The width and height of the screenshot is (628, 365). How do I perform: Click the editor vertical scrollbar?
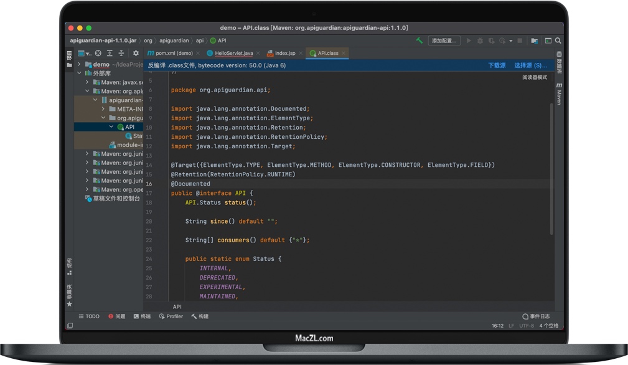[x=551, y=168]
